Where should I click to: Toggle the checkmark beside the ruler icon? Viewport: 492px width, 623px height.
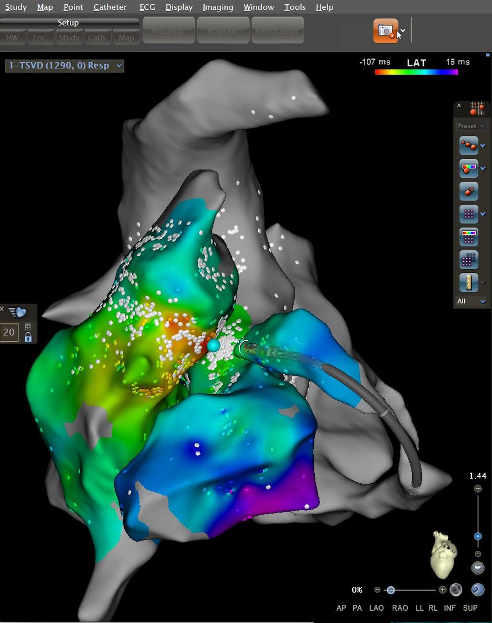click(x=483, y=283)
